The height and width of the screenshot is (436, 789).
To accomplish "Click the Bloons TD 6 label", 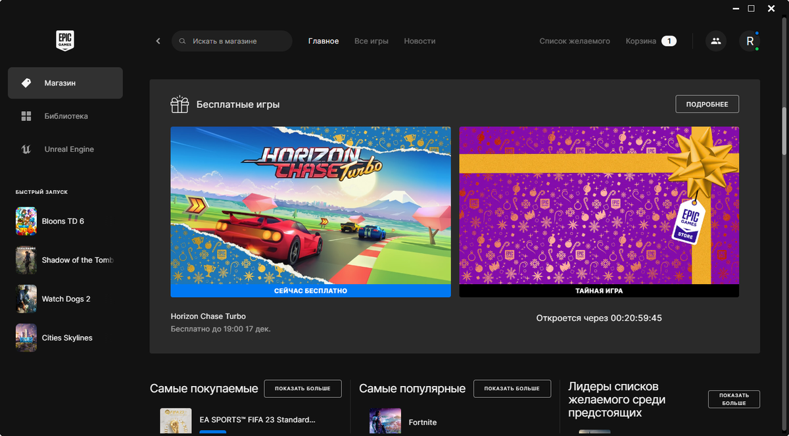I will [x=63, y=221].
